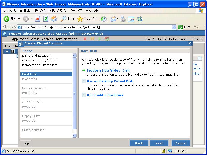Click the Suspend pause icon
The width and height of the screenshot is (207, 155).
(x=92, y=39)
